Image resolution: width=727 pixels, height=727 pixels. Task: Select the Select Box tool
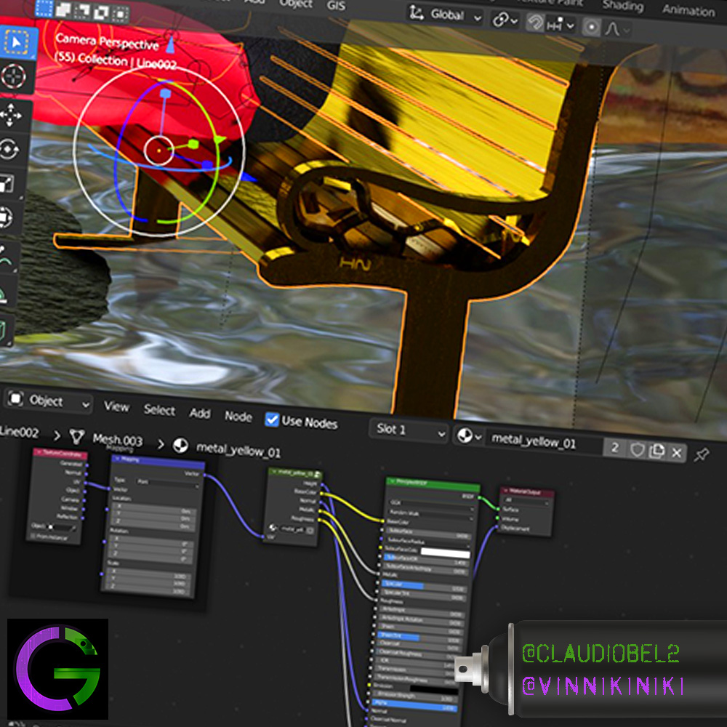[x=17, y=43]
